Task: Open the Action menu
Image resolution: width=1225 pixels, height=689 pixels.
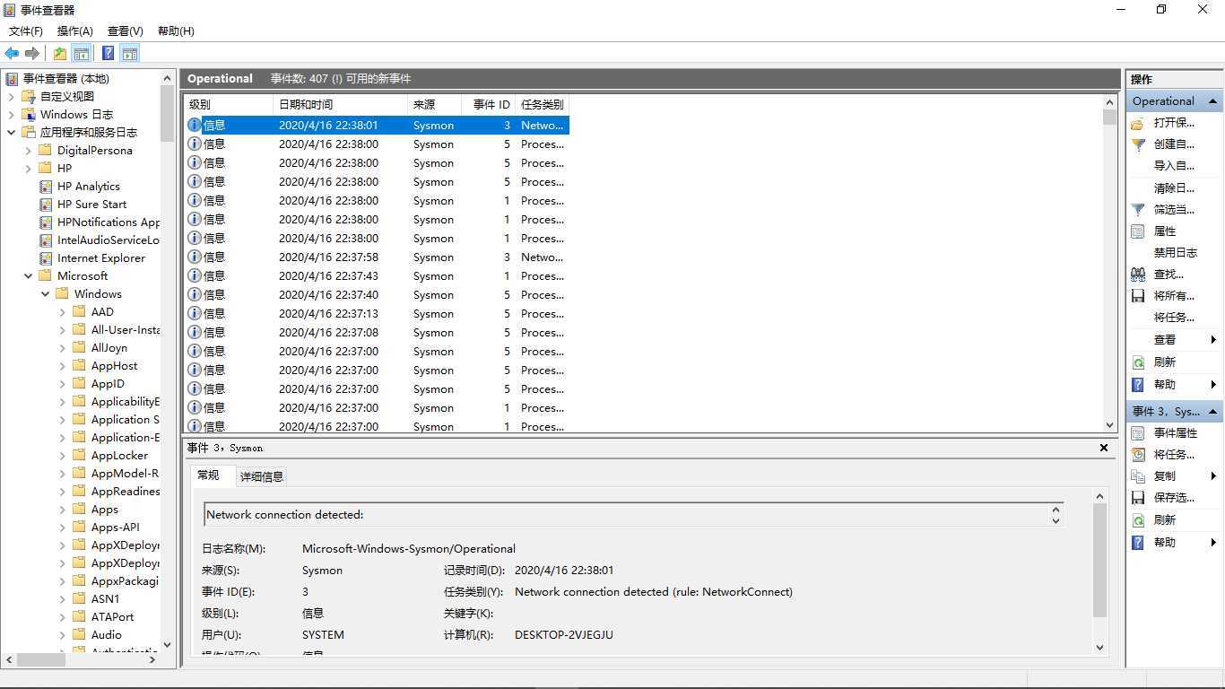Action: pos(75,31)
